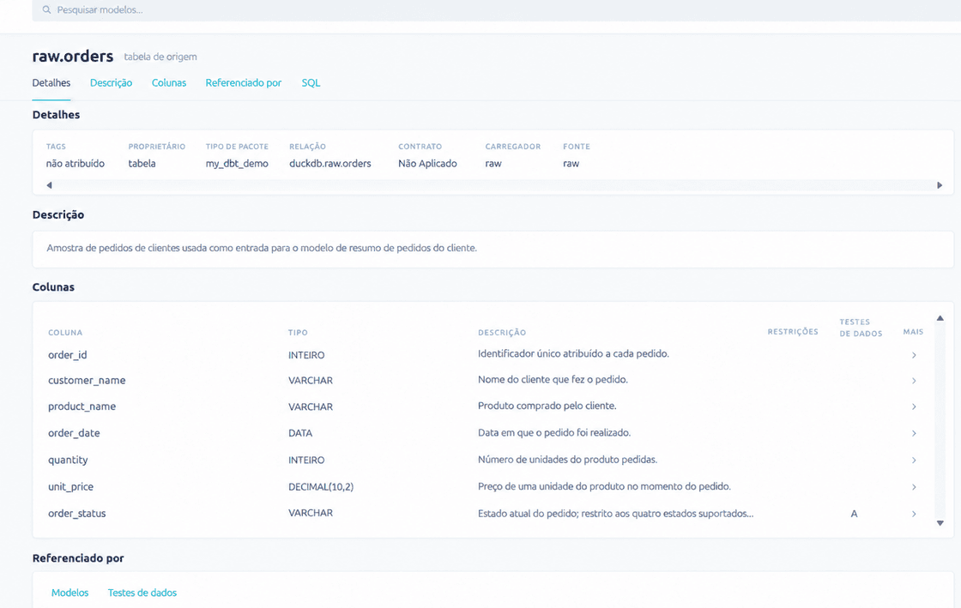Switch to the Descrição tab
The image size is (961, 608).
111,82
